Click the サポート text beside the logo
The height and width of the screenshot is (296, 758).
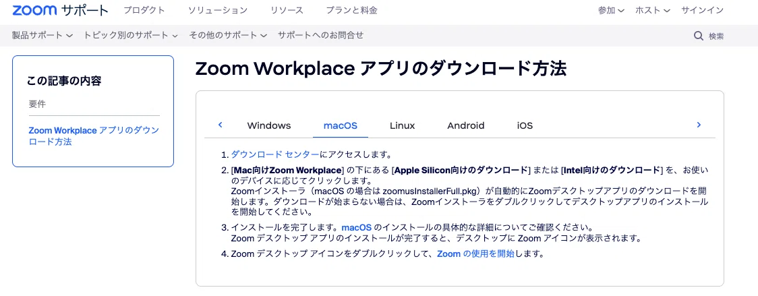point(85,11)
